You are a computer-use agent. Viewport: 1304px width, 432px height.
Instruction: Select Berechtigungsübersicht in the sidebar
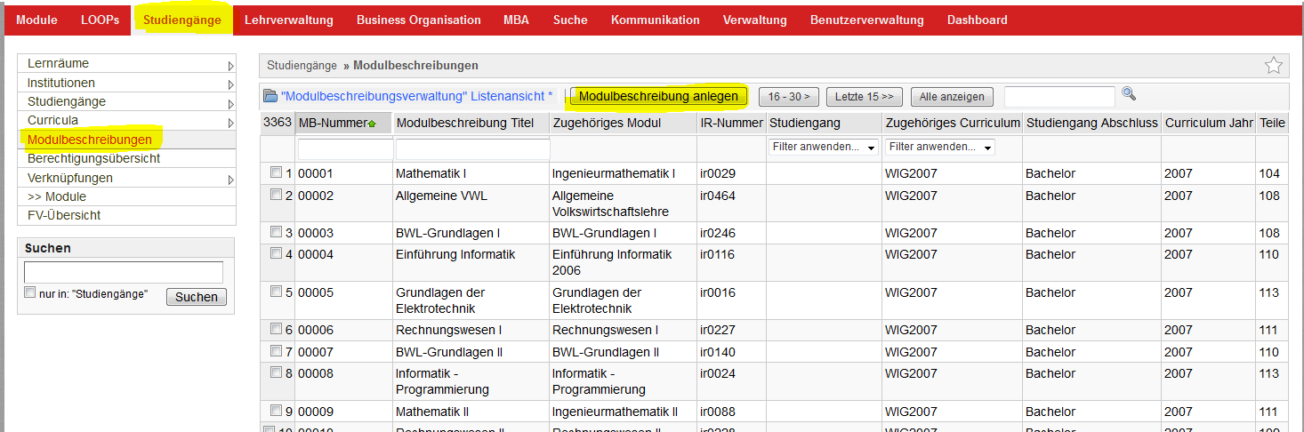[93, 158]
